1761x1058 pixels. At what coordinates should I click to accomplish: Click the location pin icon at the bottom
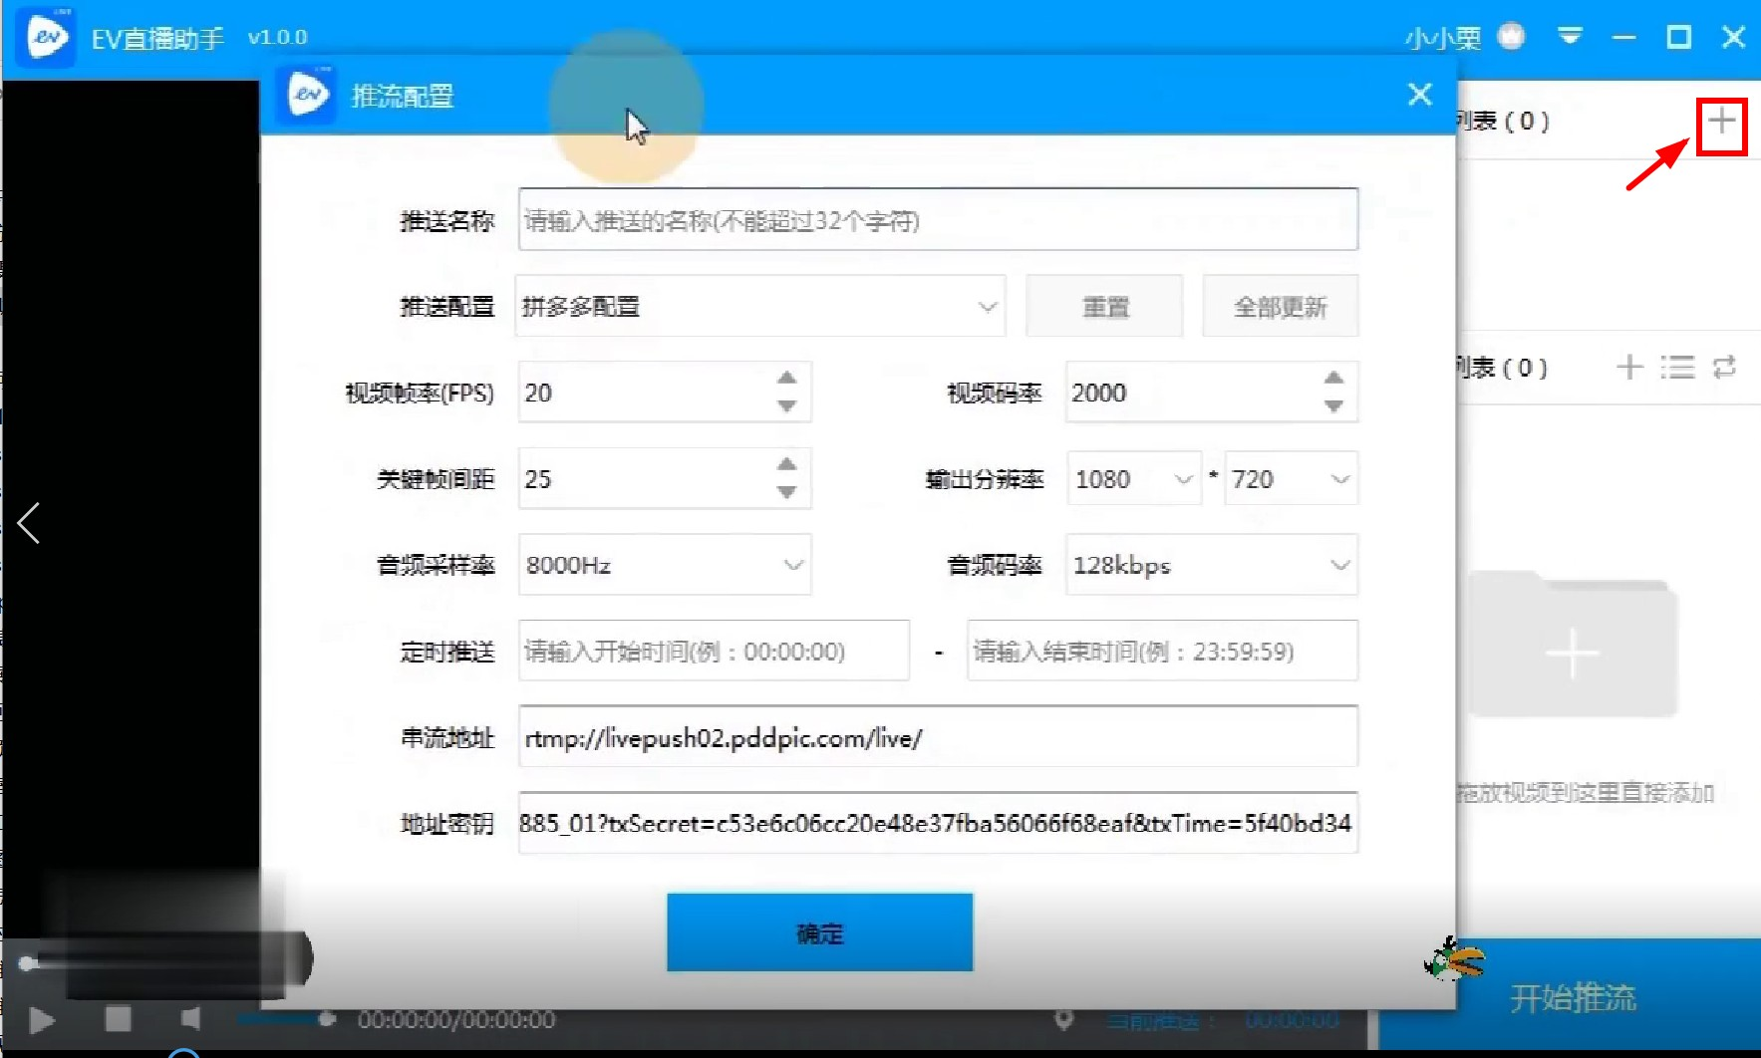[1064, 1020]
